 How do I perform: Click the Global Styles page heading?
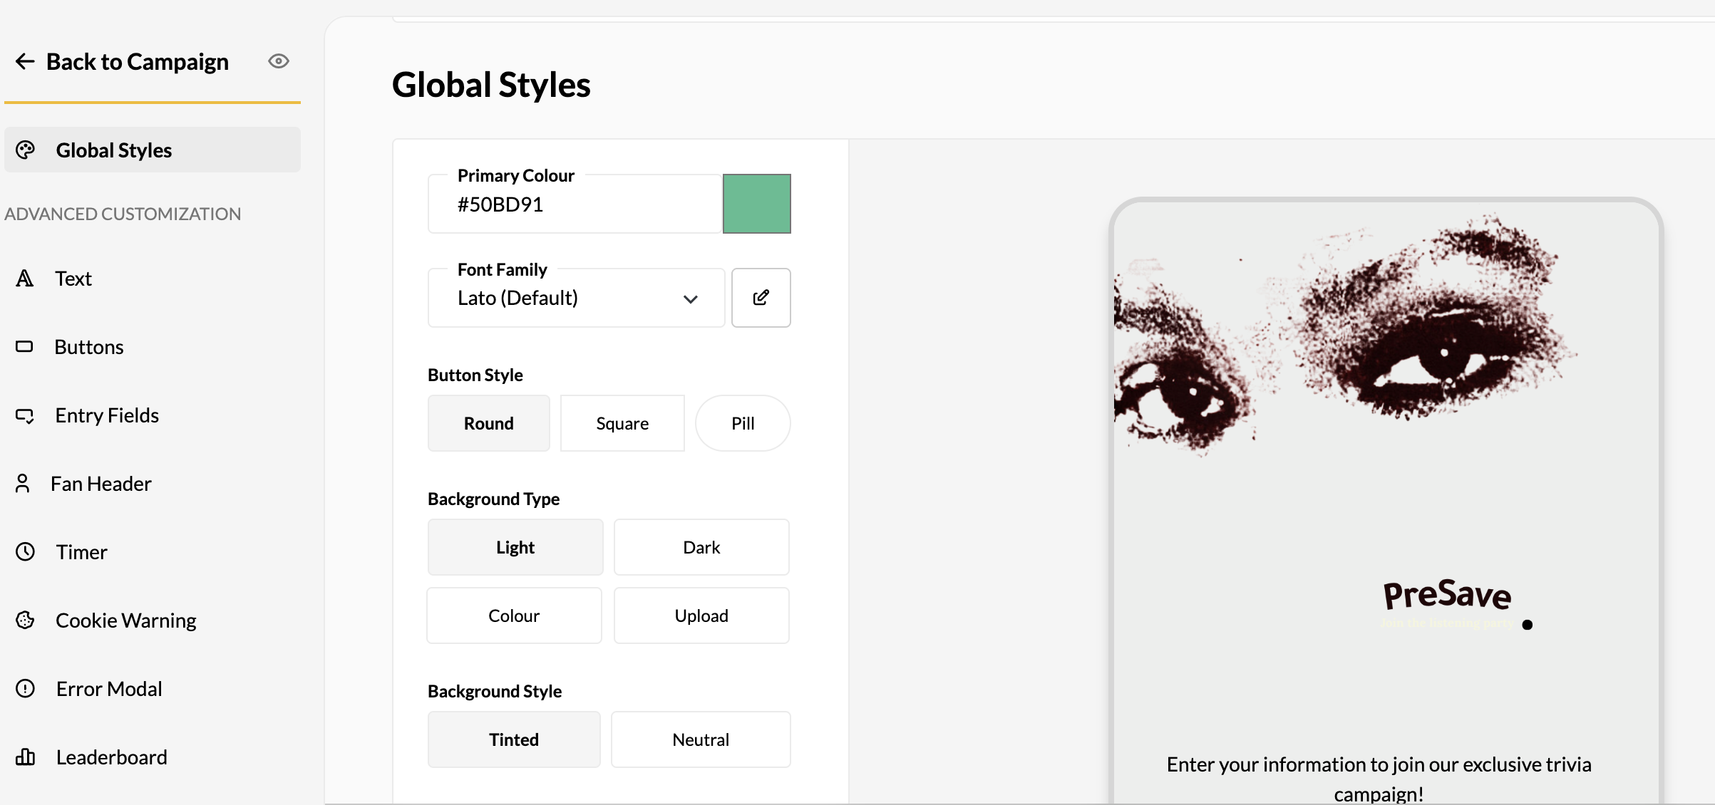(x=491, y=85)
